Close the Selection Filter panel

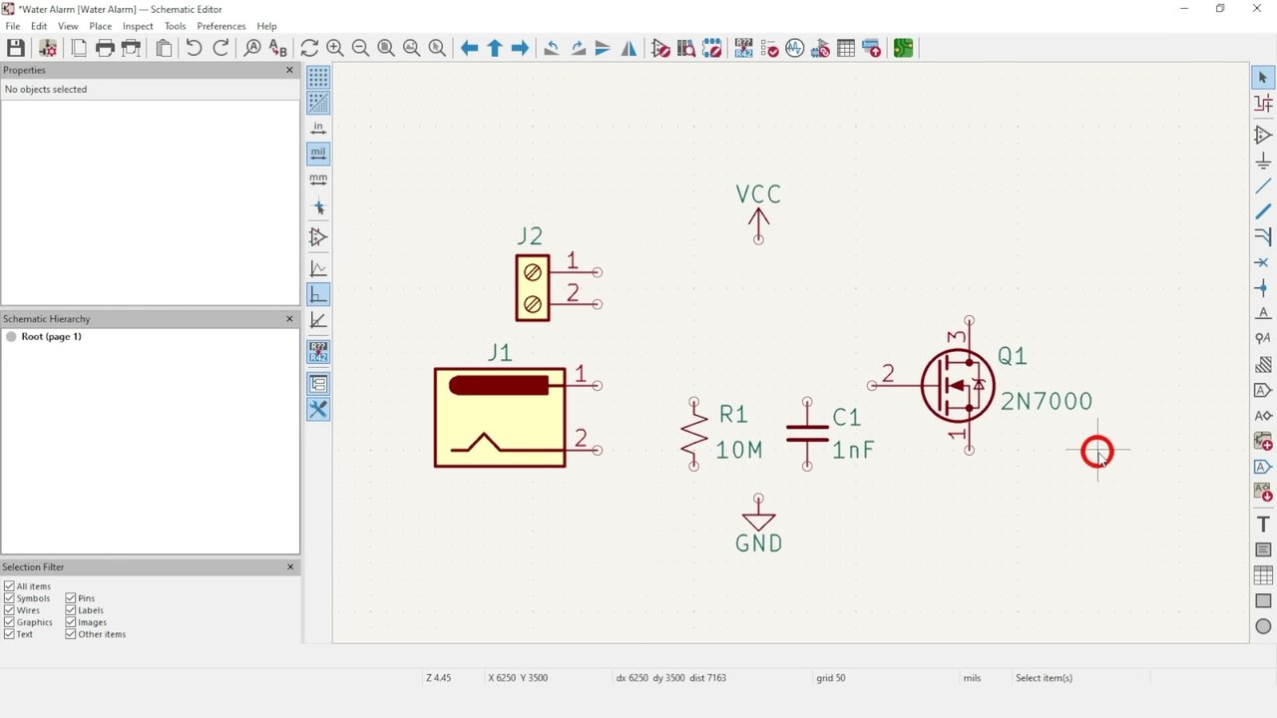290,566
